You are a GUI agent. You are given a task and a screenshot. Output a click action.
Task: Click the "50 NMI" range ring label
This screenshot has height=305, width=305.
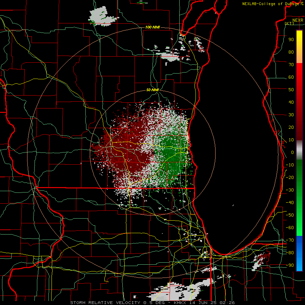coord(152,90)
